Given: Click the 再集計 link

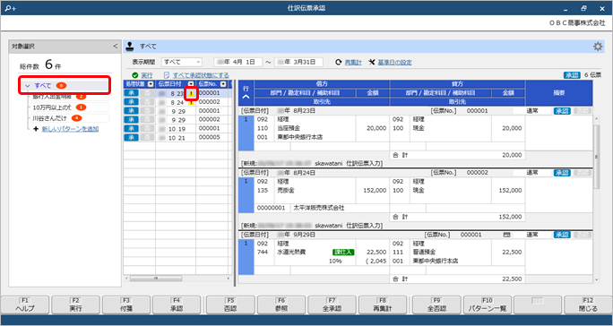Looking at the screenshot, I should (353, 62).
